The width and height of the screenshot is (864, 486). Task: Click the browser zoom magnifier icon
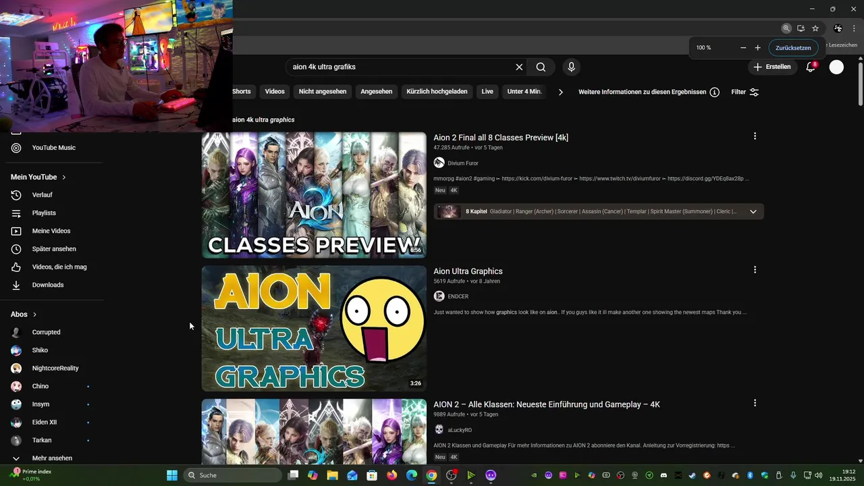point(786,28)
